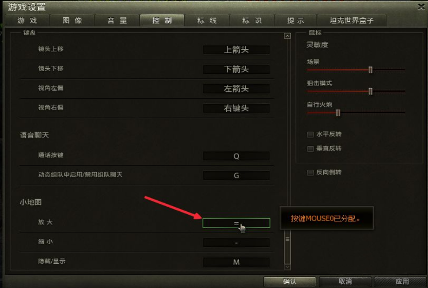Switch to the 图像 tab
The width and height of the screenshot is (428, 288).
[72, 21]
